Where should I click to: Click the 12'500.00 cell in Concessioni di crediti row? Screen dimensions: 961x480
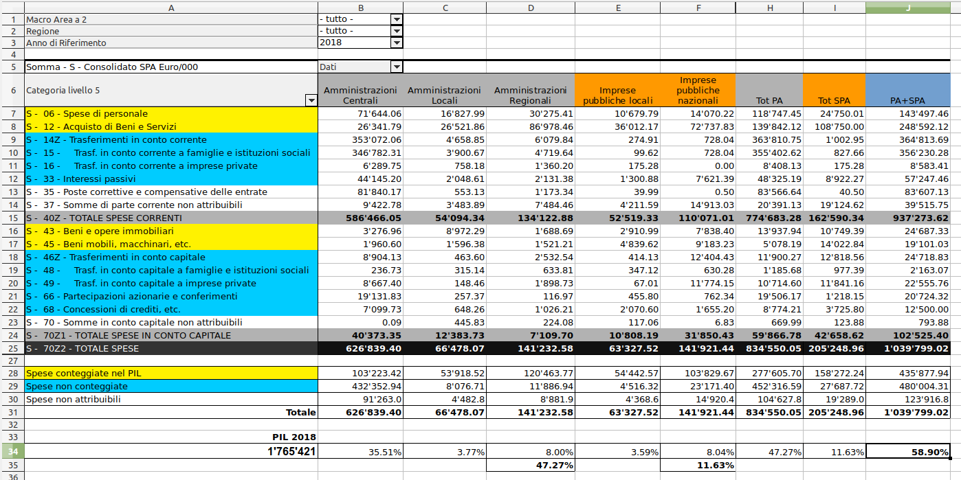click(908, 309)
